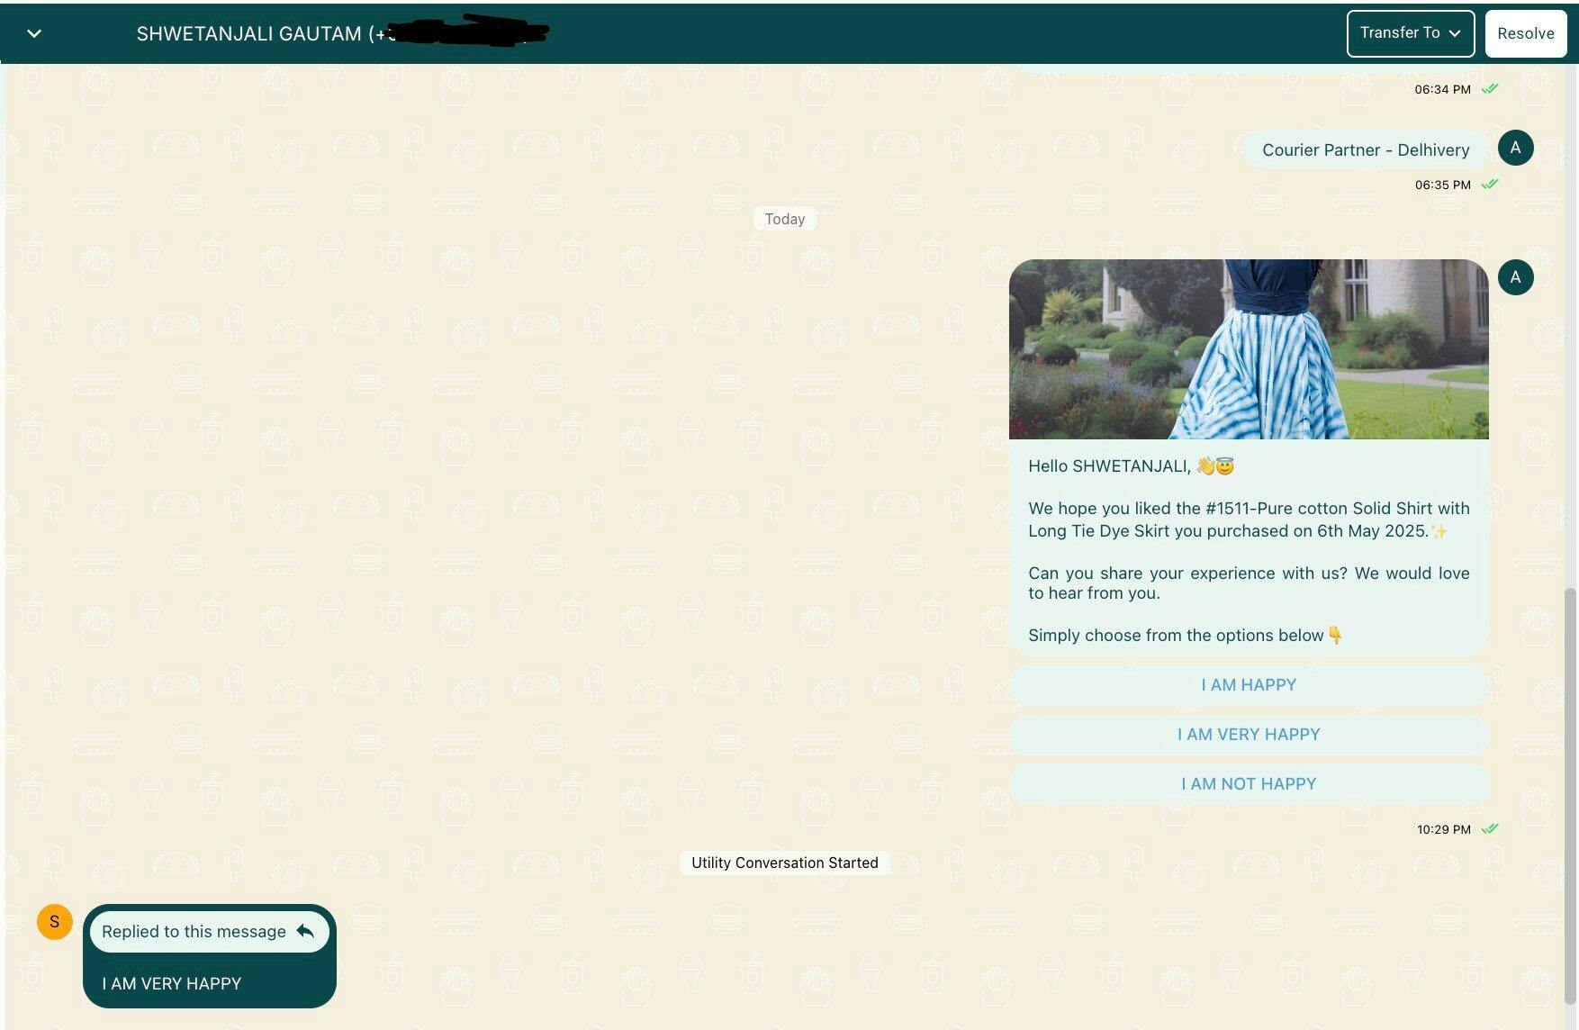
Task: Click read-receipt ticks next to 06:35 PM
Action: [1490, 185]
